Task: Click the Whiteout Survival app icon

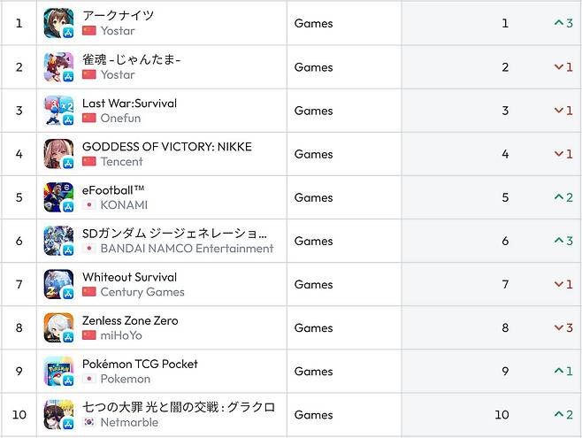Action: 58,284
